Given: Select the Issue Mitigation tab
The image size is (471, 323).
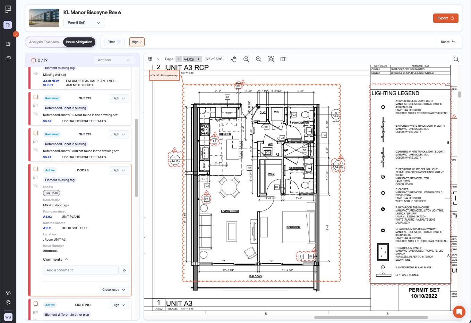Looking at the screenshot, I should tap(79, 42).
